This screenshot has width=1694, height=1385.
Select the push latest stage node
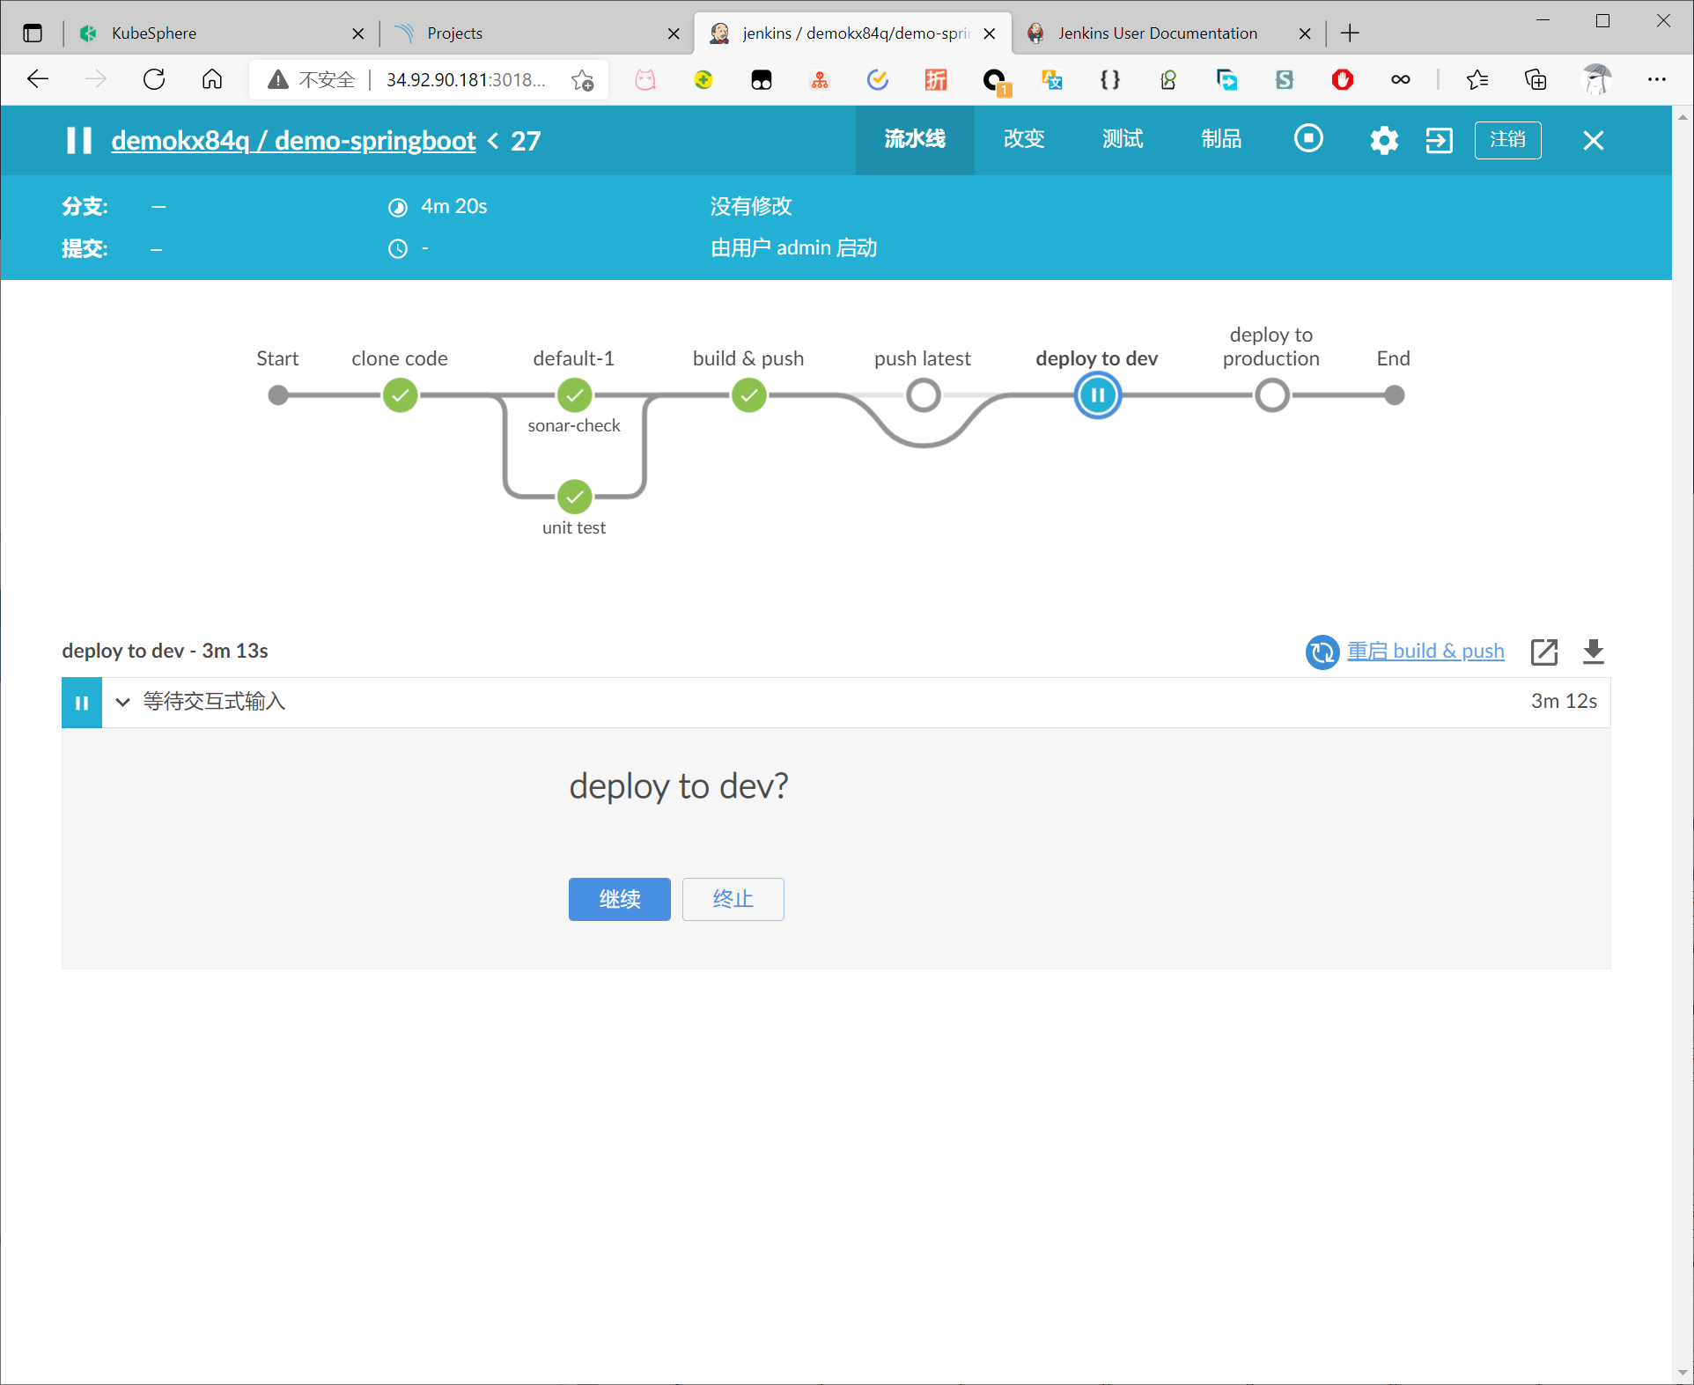point(923,395)
